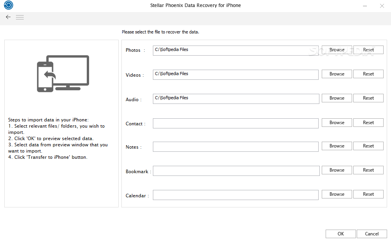Click the back arrow icon
The image size is (391, 244).
click(8, 17)
